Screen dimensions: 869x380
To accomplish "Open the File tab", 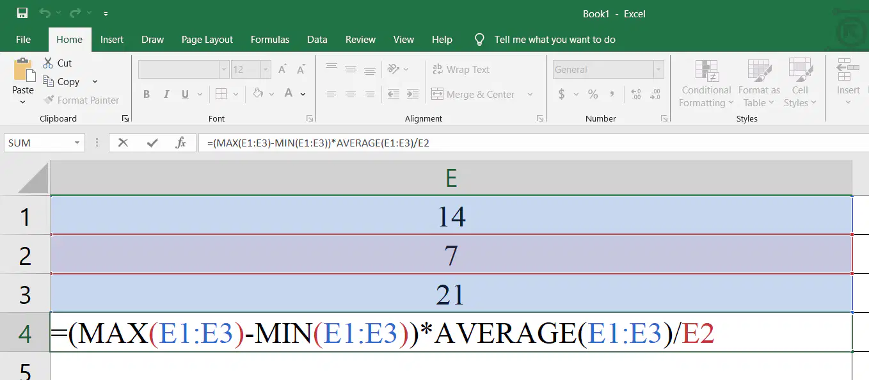I will (x=23, y=40).
